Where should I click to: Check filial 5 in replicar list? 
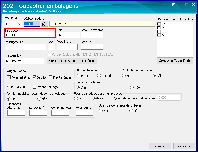159,35
